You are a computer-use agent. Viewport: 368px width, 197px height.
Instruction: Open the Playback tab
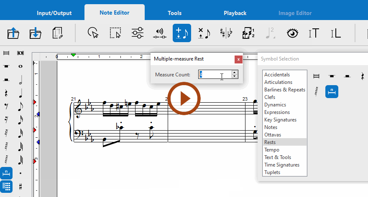tap(235, 13)
